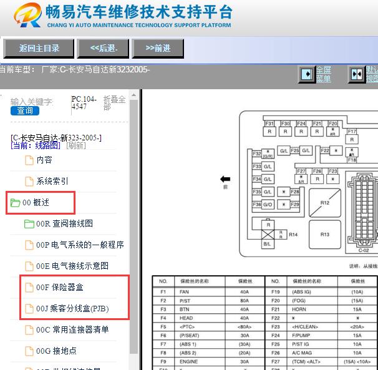Viewport: 378px width, 370px height.
Task: Open 00C 常用连接器清单
Action: click(x=72, y=329)
